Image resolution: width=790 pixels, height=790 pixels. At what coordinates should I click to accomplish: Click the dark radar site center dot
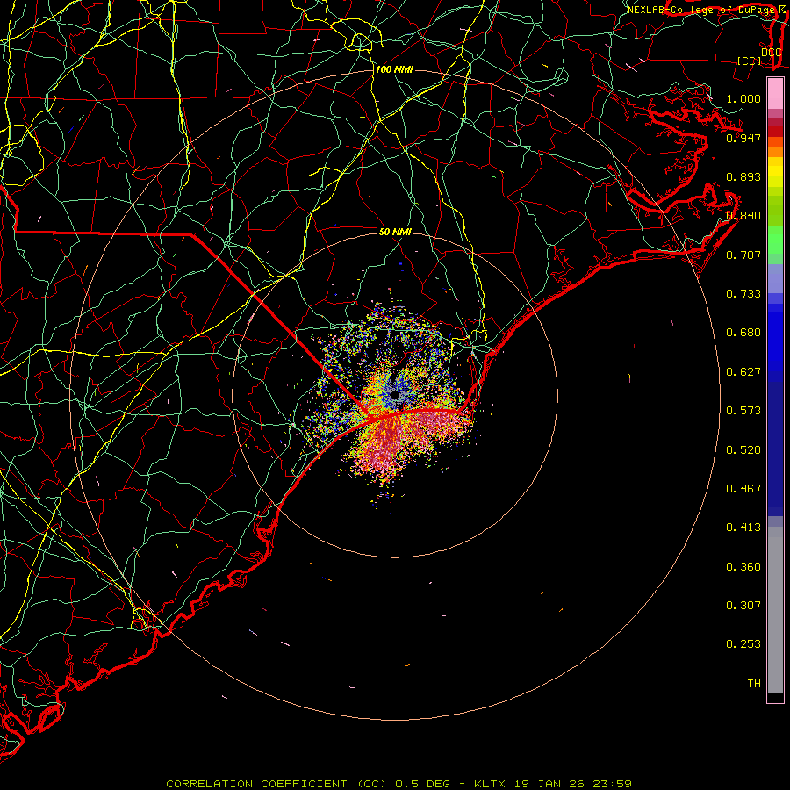tap(395, 394)
